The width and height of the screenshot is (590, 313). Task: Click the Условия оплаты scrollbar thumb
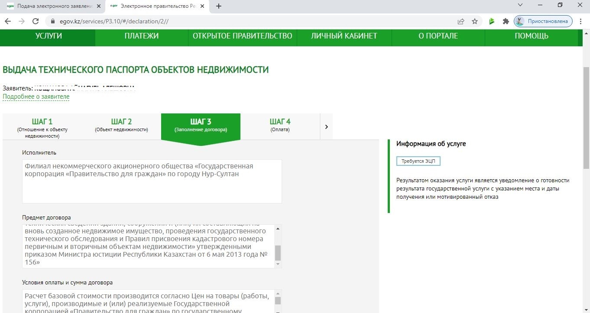[x=278, y=301]
